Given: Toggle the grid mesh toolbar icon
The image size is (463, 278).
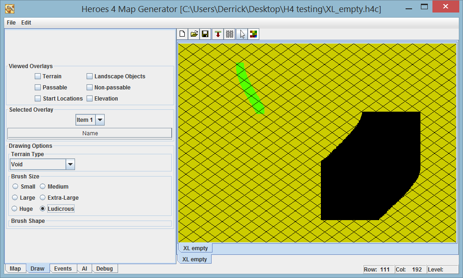Looking at the screenshot, I should coord(230,34).
